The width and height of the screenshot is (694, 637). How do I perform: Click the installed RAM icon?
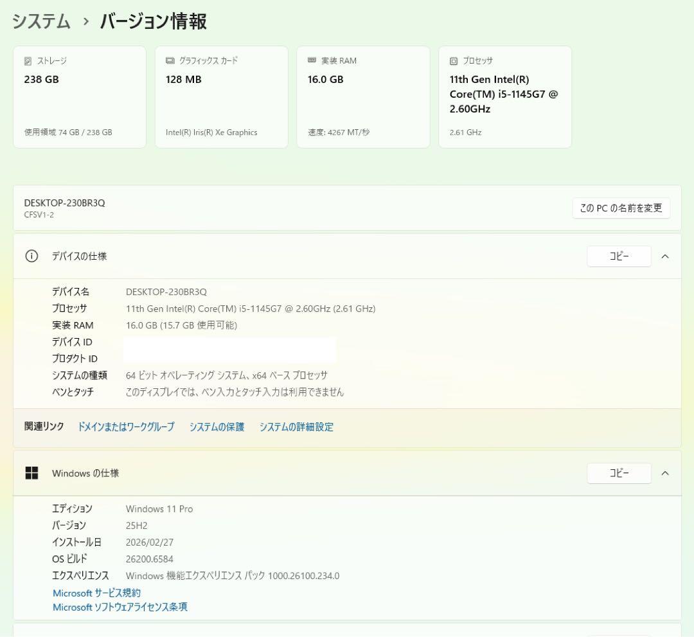coord(312,60)
